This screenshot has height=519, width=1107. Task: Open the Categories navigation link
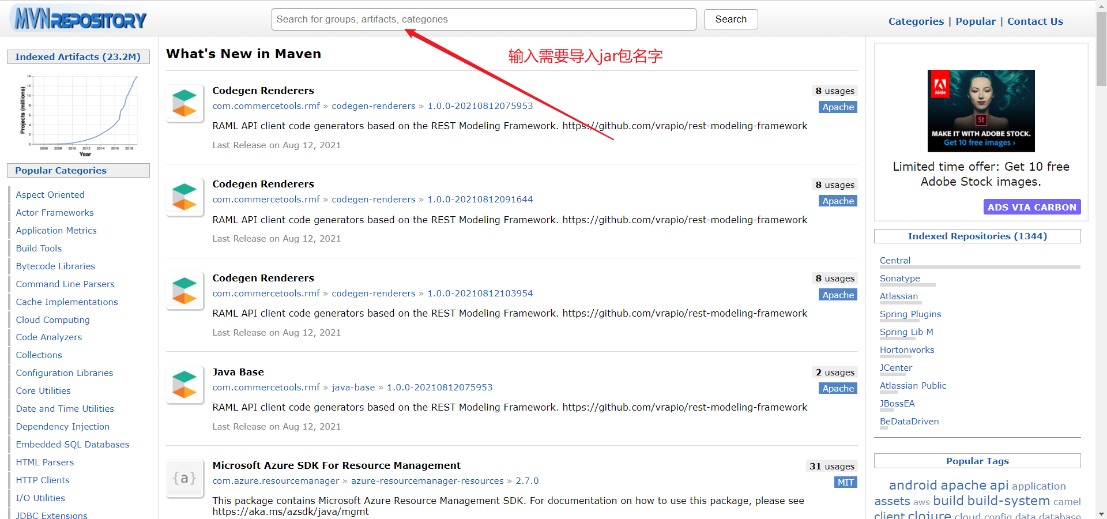coord(916,21)
